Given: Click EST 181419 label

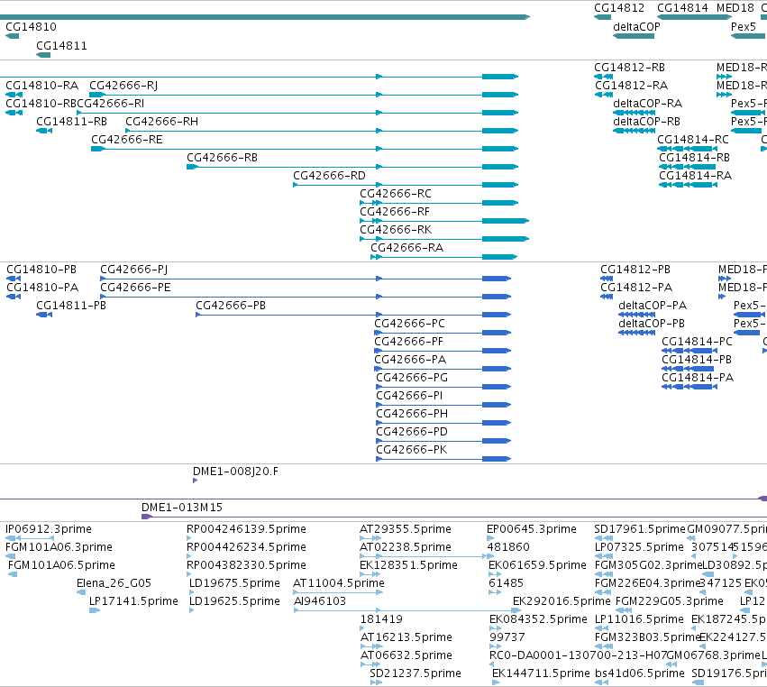Looking at the screenshot, I should 381,619.
